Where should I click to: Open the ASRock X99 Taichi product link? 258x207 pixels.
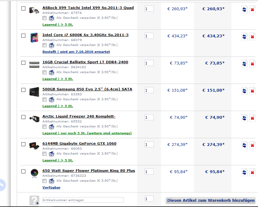click(88, 8)
